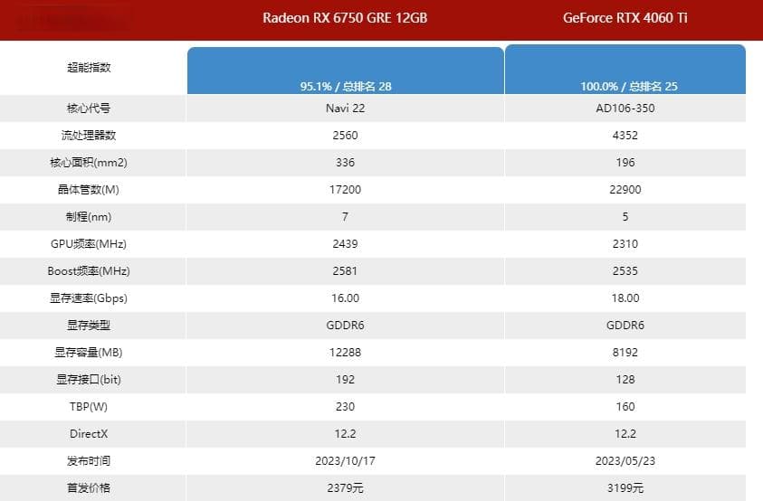Select the 2379元 launch price
This screenshot has width=763, height=501.
[x=345, y=487]
